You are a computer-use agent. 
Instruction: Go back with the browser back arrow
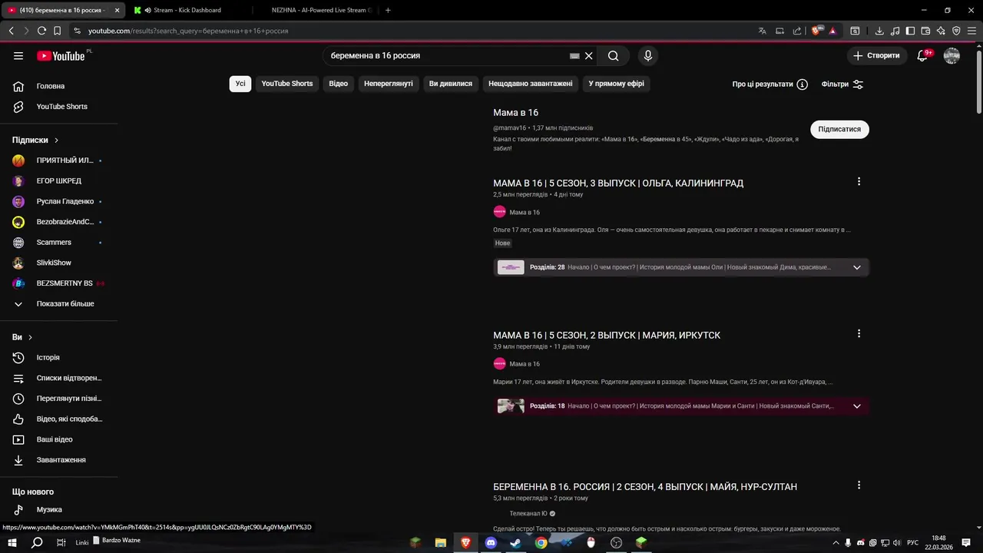tap(11, 31)
